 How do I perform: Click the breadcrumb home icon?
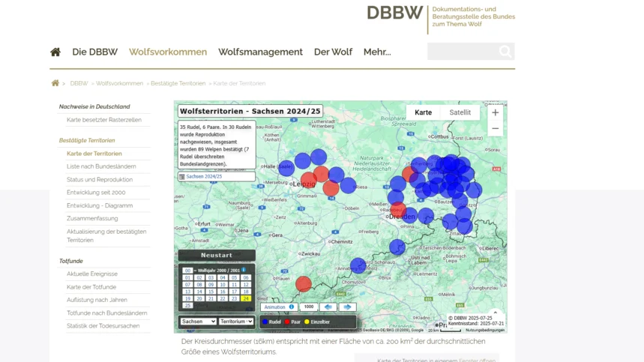55,83
